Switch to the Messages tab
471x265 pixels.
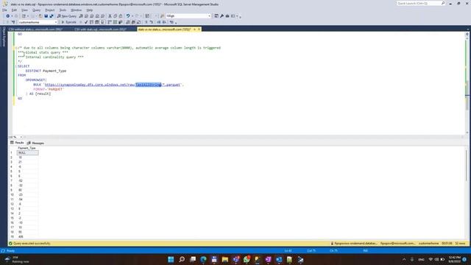point(36,143)
